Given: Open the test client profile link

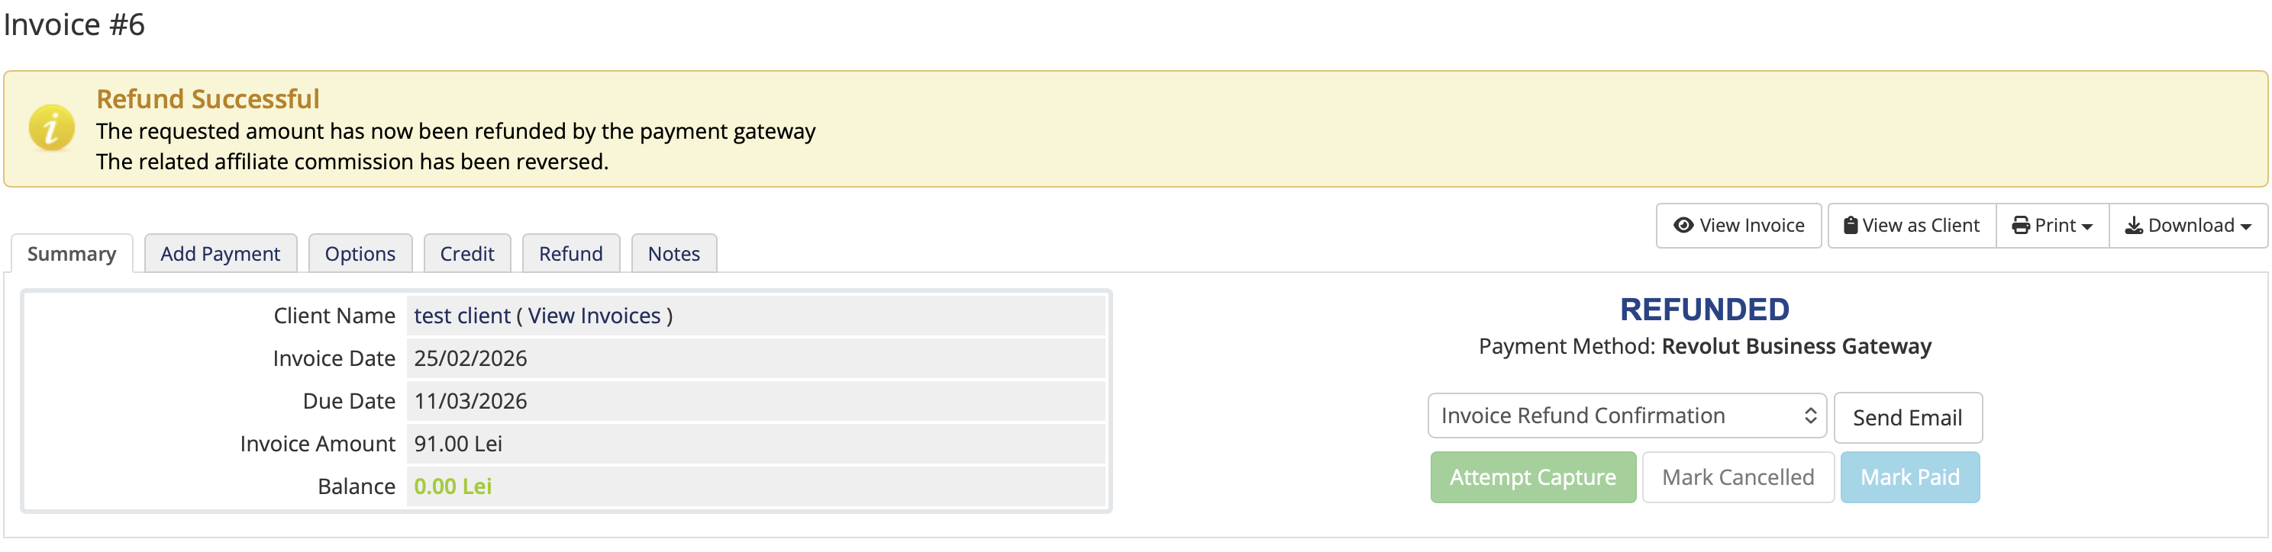Looking at the screenshot, I should coord(461,315).
